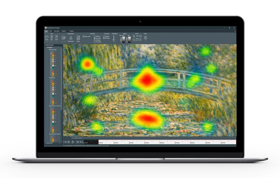Check P3 under Chagall.jpg

click(x=51, y=84)
